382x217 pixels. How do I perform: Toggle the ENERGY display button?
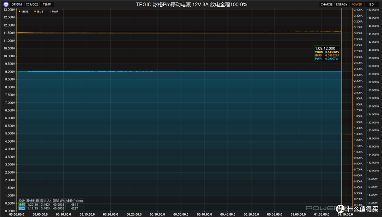(x=341, y=4)
